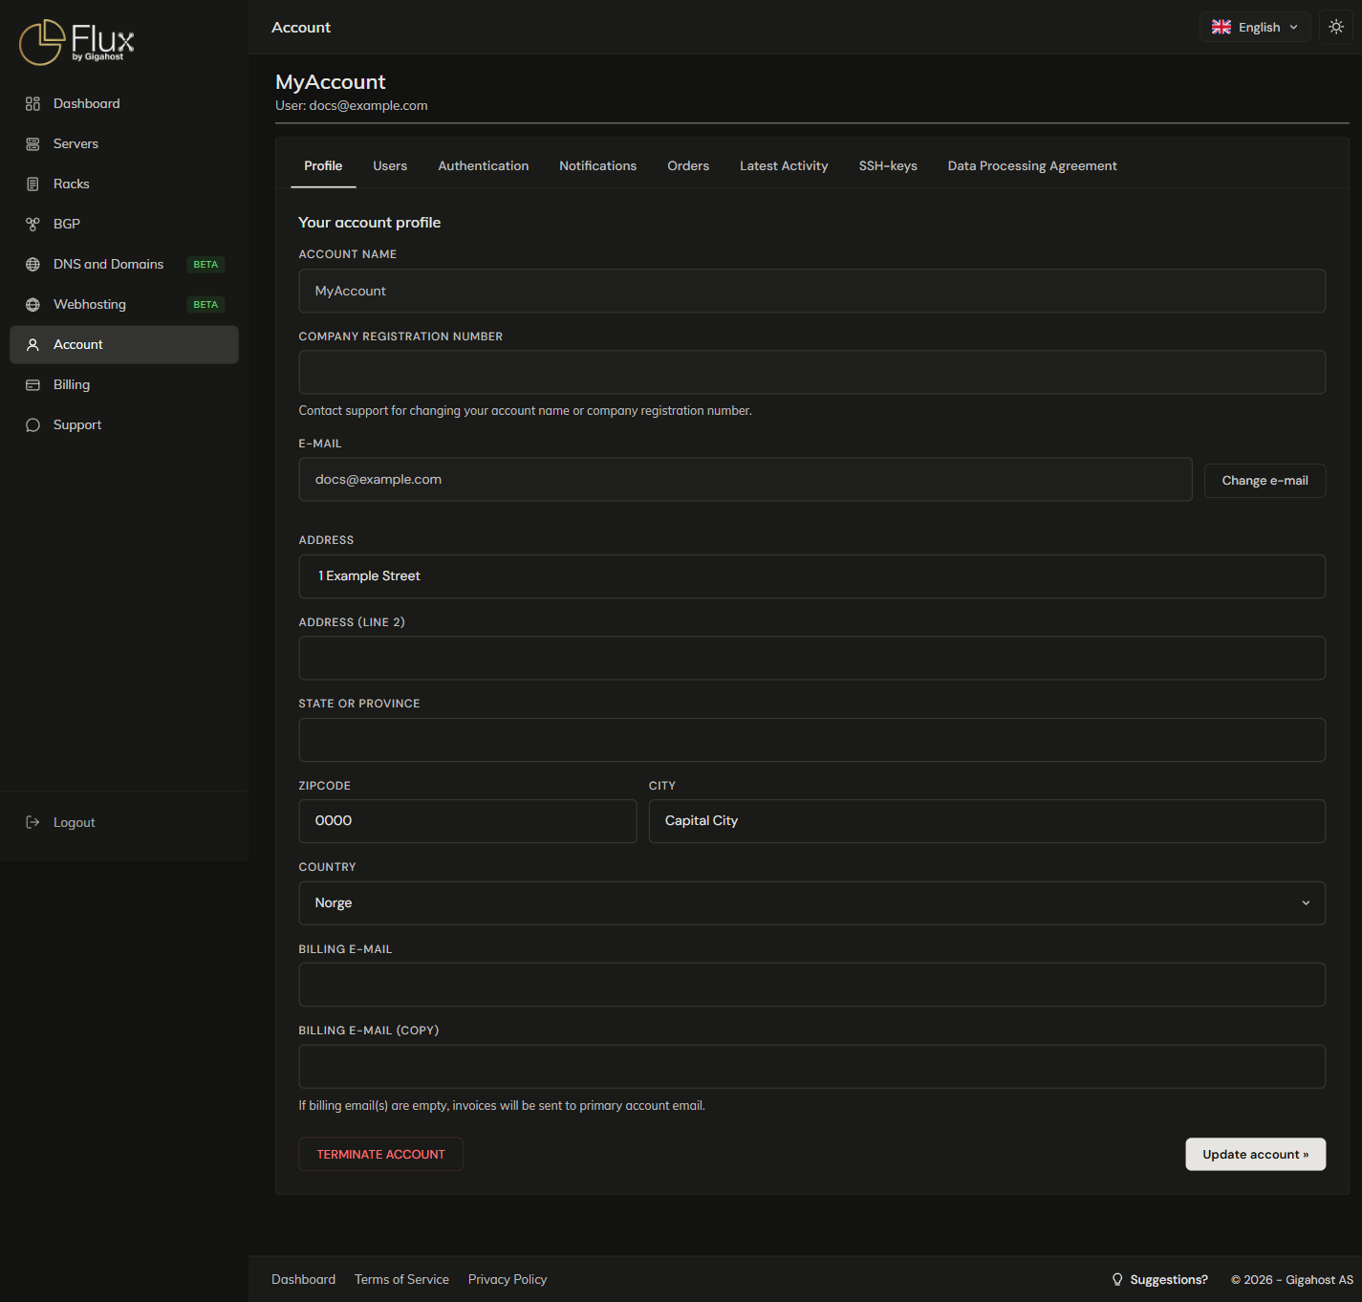Open the Data Processing Agreement tab
This screenshot has width=1362, height=1302.
pos(1032,166)
